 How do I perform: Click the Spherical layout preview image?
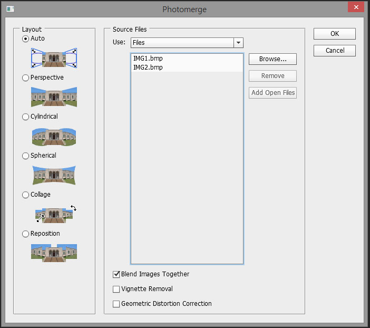(x=54, y=175)
